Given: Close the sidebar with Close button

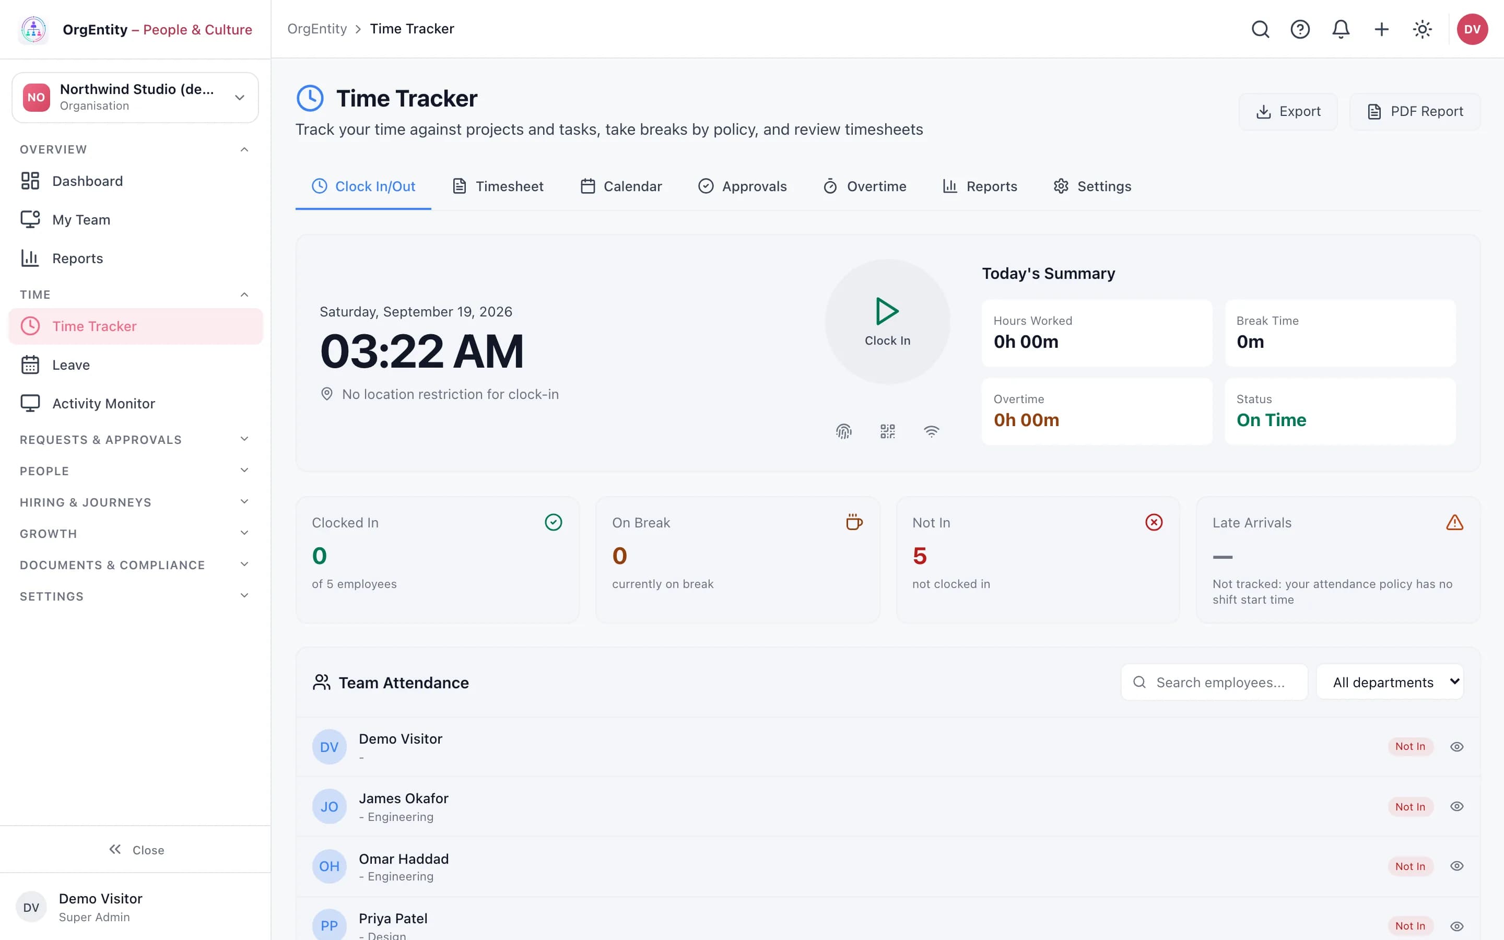Looking at the screenshot, I should [136, 850].
